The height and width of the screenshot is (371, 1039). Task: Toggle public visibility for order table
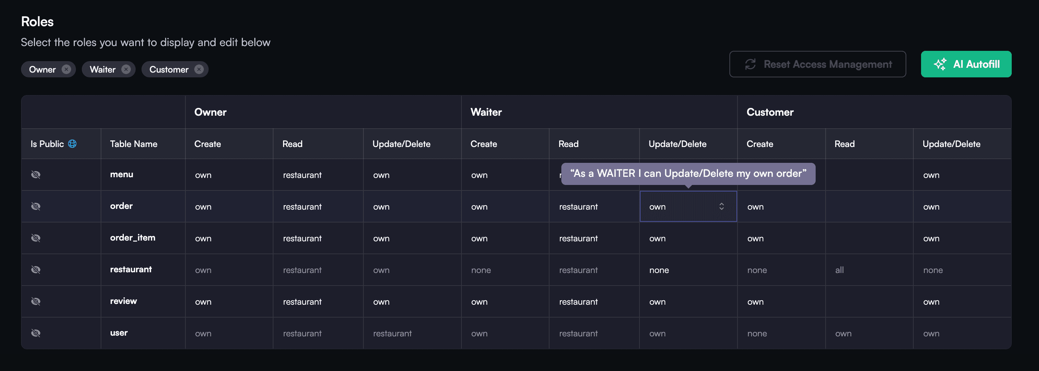(x=36, y=206)
